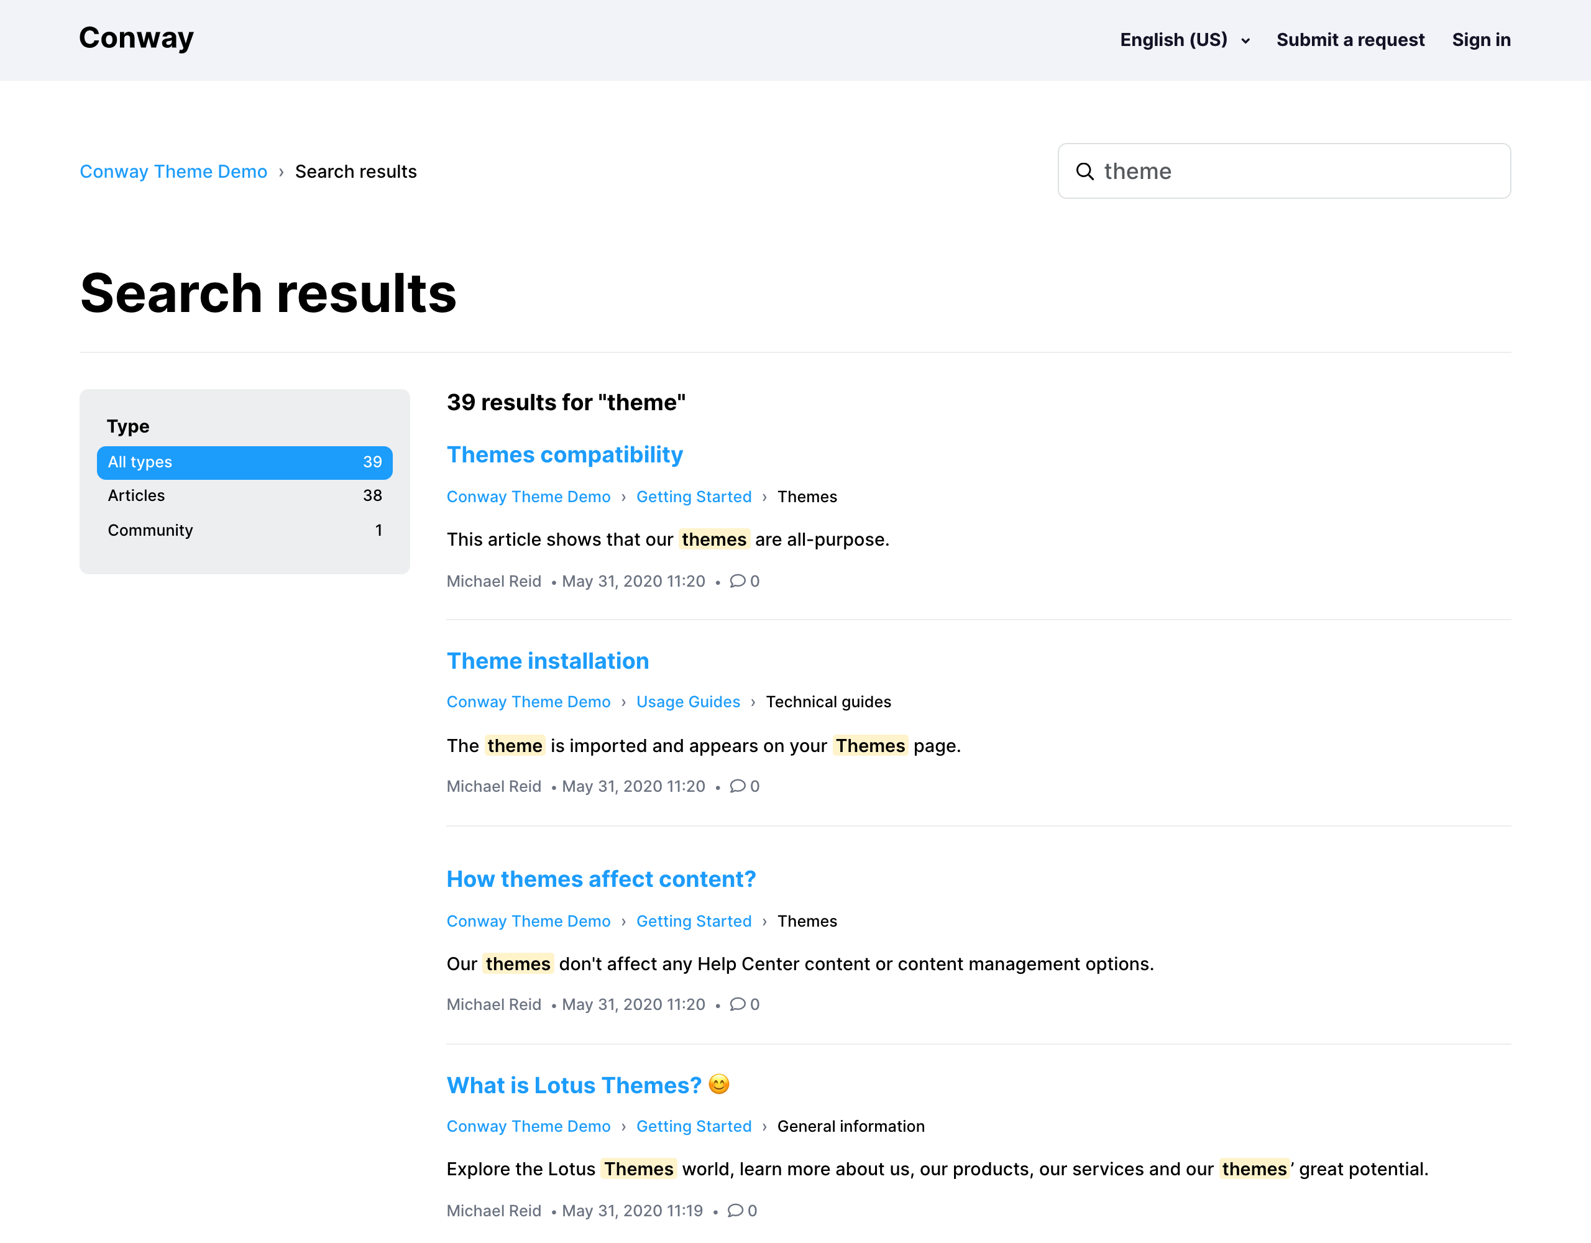Open Getting Started under Themes compatibility
The width and height of the screenshot is (1591, 1243).
[x=694, y=496]
